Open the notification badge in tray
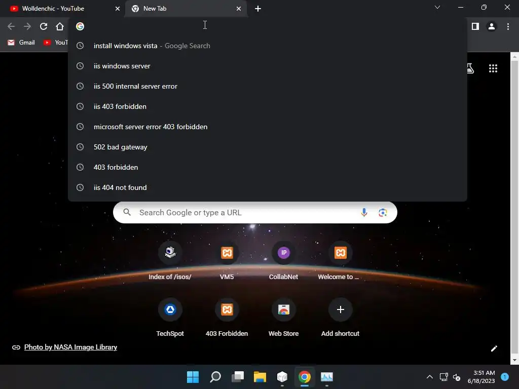Viewport: 519px width, 389px height. click(505, 377)
